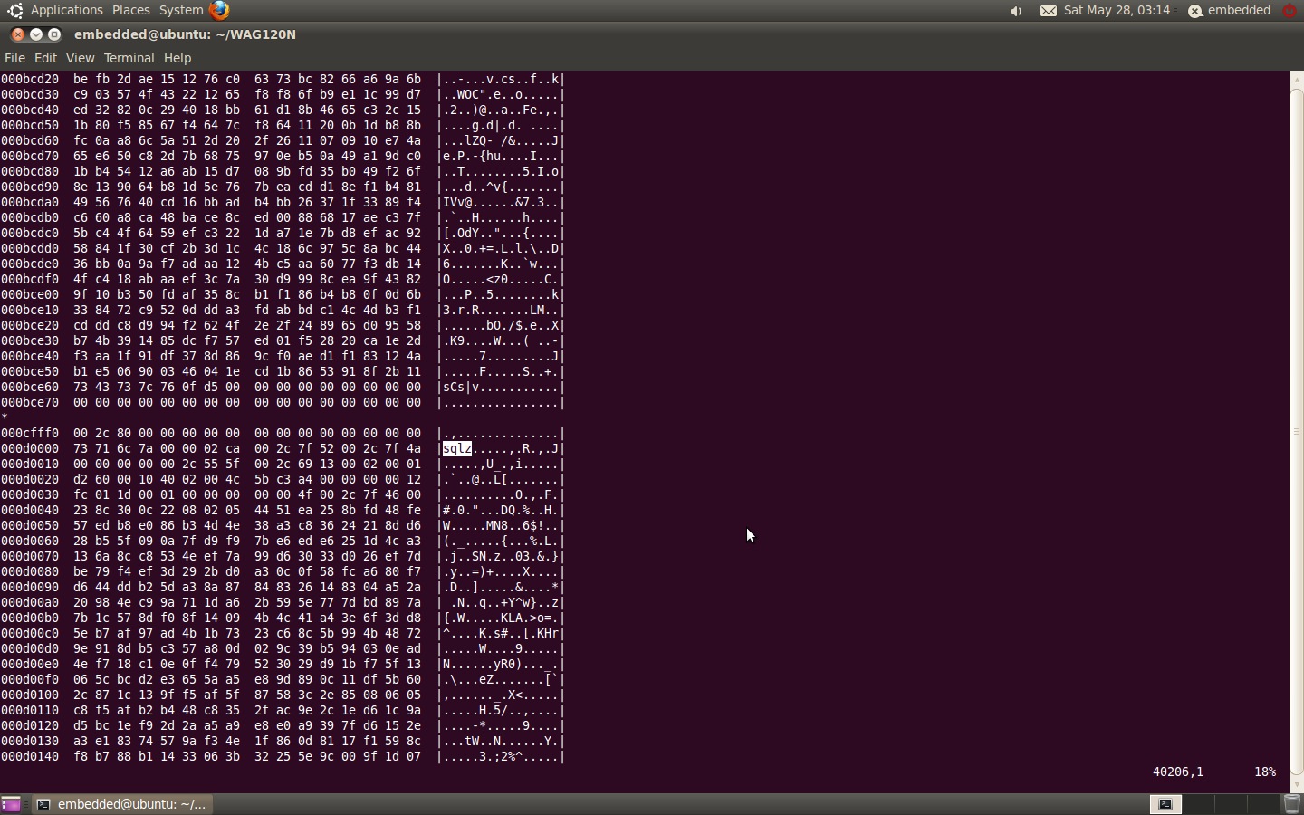The image size is (1304, 815).
Task: Launch Firefox from the top panel
Action: [219, 10]
